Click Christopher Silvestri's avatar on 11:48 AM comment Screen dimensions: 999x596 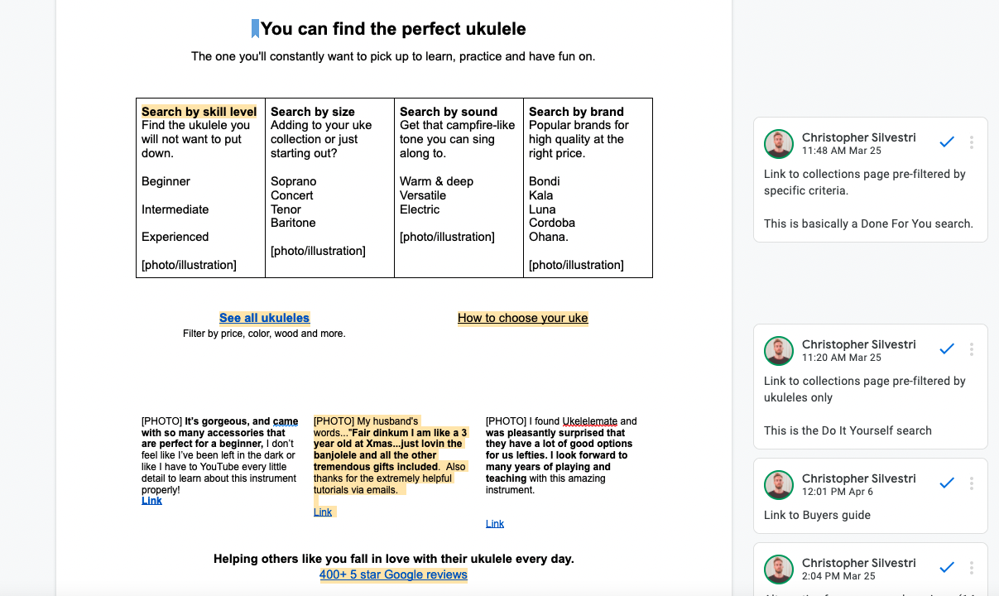[779, 144]
